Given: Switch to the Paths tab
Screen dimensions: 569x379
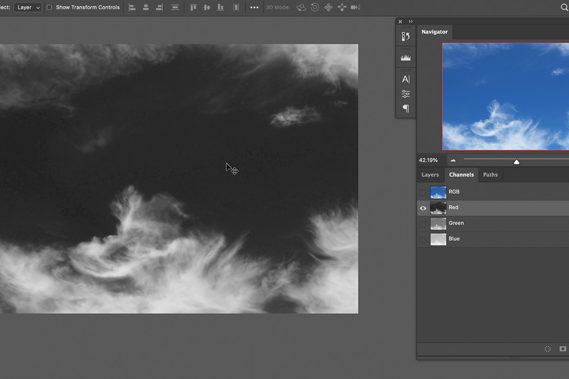Looking at the screenshot, I should [x=490, y=175].
